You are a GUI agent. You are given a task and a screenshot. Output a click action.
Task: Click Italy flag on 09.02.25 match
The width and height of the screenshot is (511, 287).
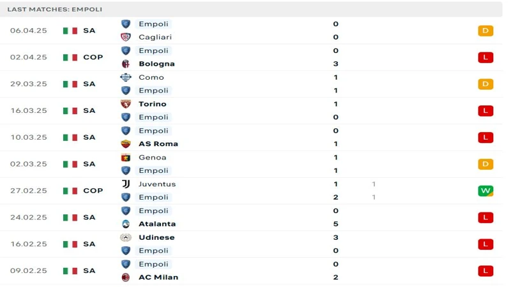coord(70,270)
